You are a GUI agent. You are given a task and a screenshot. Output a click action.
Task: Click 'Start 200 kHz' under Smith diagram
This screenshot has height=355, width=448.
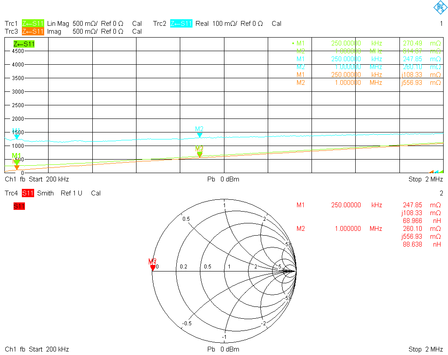point(49,349)
